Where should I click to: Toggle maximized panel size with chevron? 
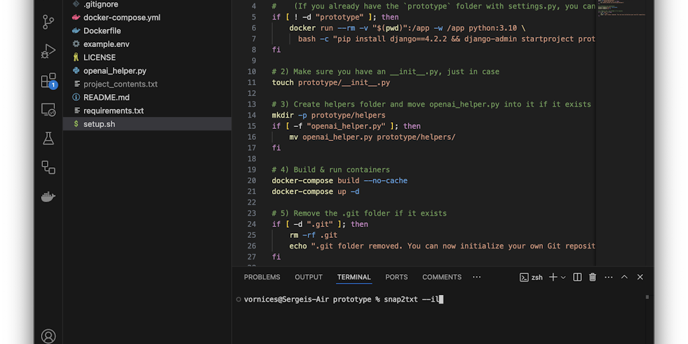[x=624, y=277]
